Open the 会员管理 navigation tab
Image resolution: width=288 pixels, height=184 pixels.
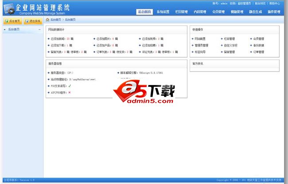tap(218, 12)
